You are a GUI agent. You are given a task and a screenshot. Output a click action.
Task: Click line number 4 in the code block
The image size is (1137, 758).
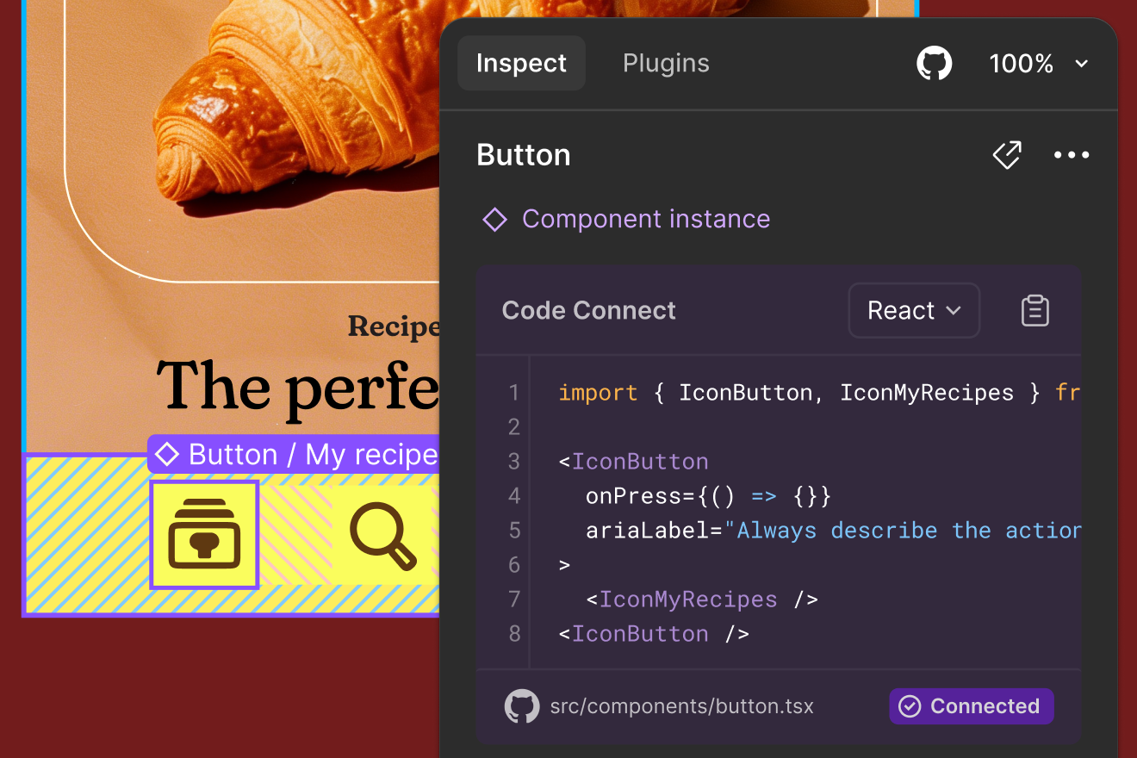pyautogui.click(x=514, y=496)
